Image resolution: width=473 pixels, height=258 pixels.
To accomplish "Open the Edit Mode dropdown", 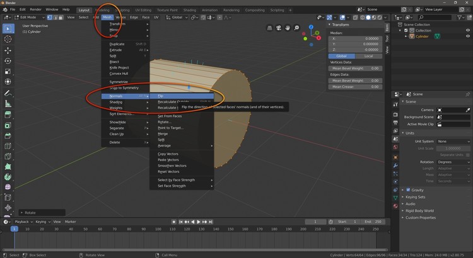I will [30, 18].
